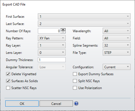Enable Split NSC Rays option
The height and width of the screenshot is (111, 135).
(x=75, y=81)
